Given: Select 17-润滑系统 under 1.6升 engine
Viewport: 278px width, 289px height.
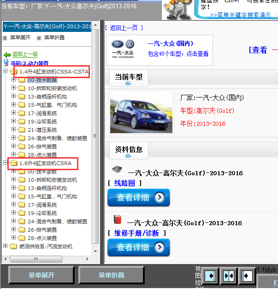Looking at the screenshot, I should coord(42,205).
